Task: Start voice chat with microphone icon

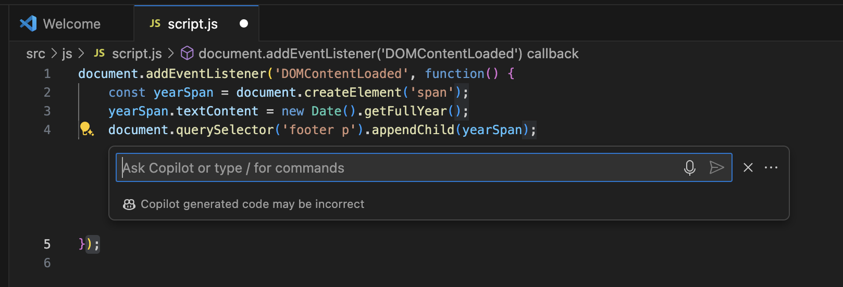Action: tap(689, 167)
